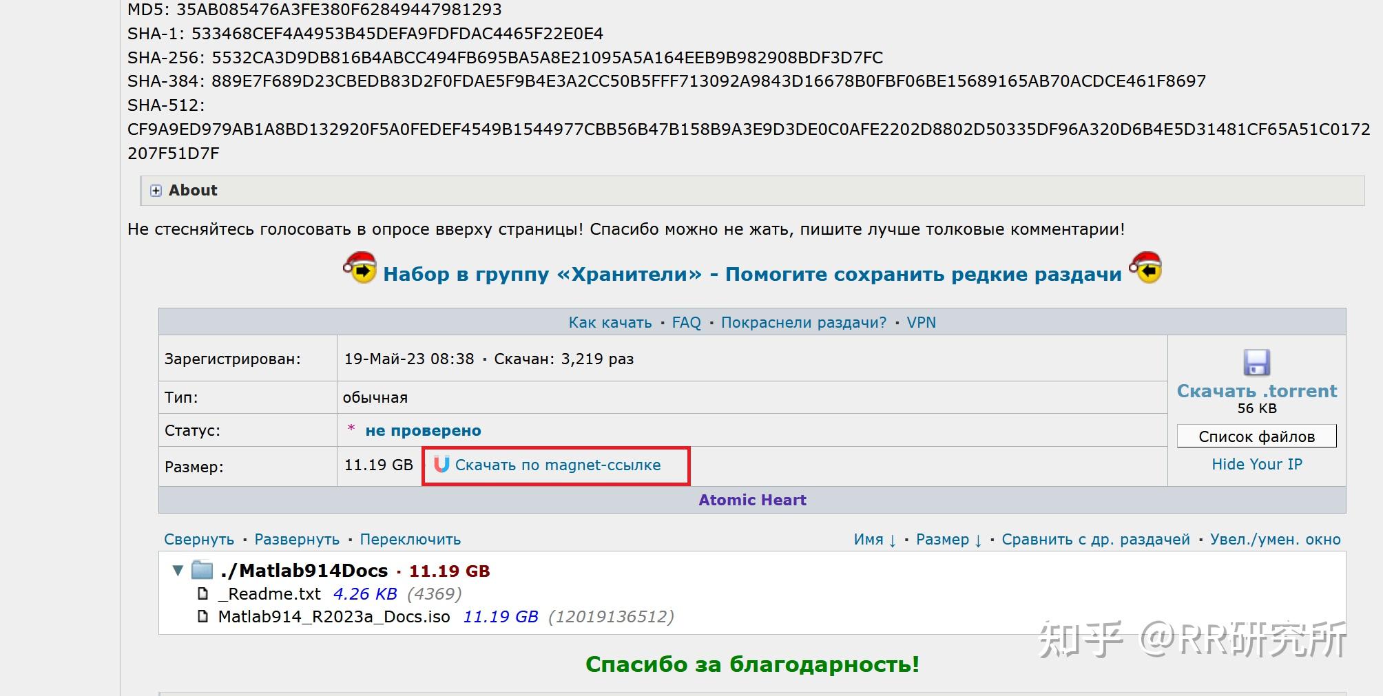Click Развернуть to expand file tree

tap(297, 540)
